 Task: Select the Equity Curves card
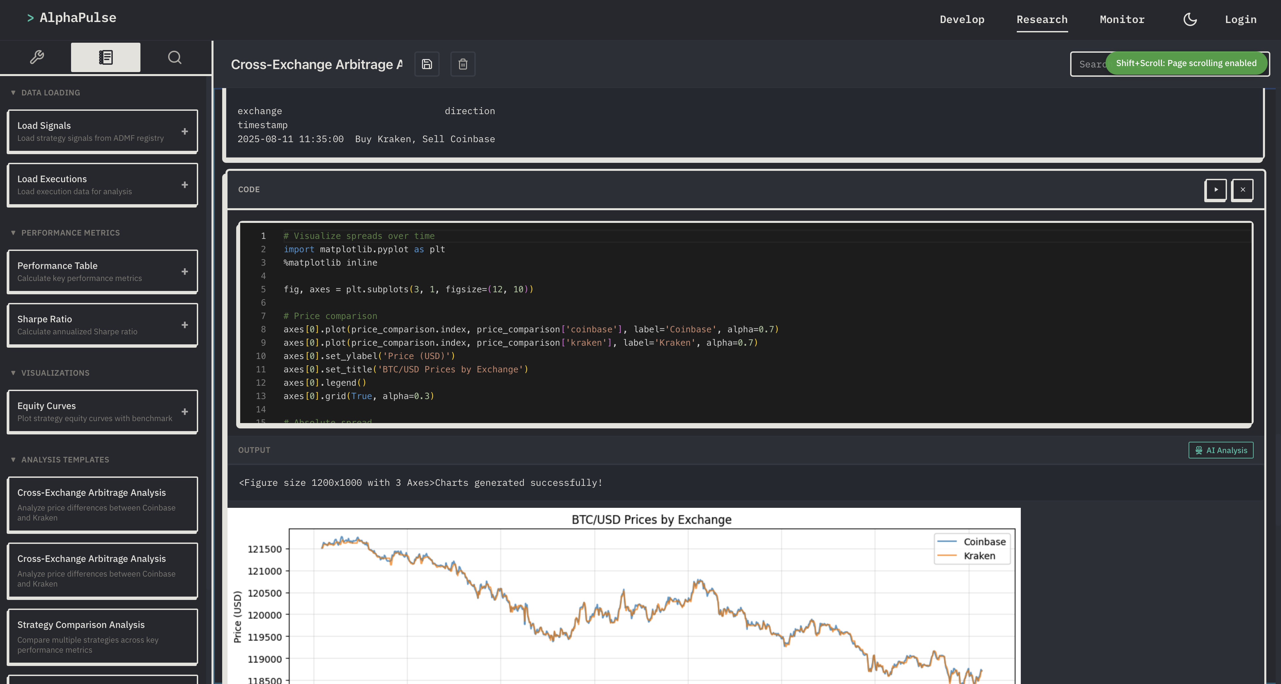[x=102, y=412]
